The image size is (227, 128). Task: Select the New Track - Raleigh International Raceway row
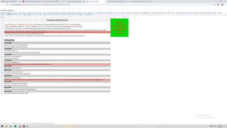pos(57,47)
